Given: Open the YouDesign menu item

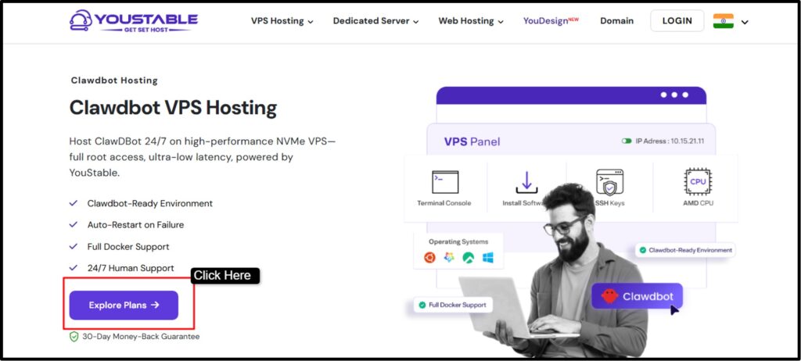Looking at the screenshot, I should pyautogui.click(x=551, y=21).
